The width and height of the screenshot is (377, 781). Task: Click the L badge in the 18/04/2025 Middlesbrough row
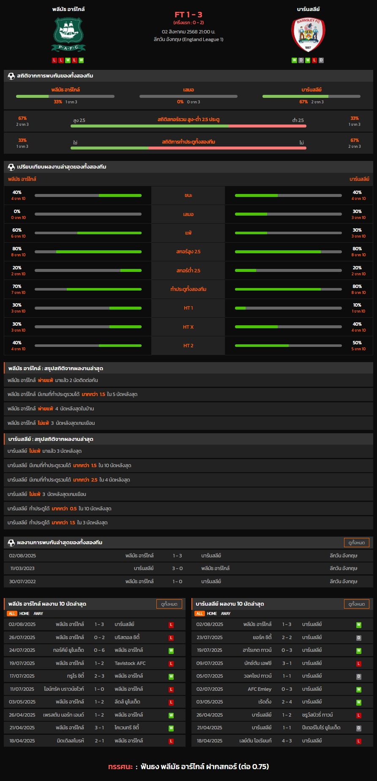(171, 741)
